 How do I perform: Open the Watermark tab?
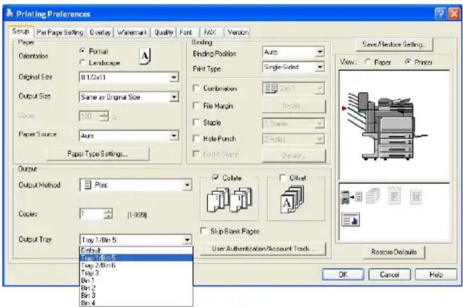tap(132, 32)
